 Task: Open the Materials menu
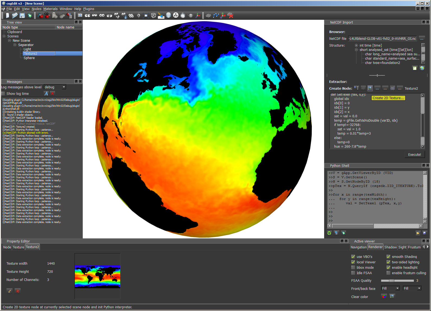pos(50,9)
